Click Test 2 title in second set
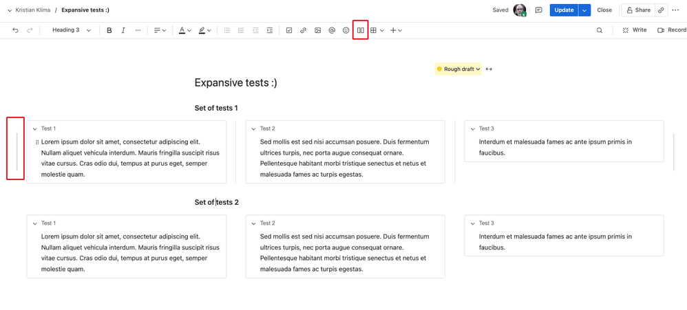This screenshot has width=687, height=310. (x=267, y=223)
